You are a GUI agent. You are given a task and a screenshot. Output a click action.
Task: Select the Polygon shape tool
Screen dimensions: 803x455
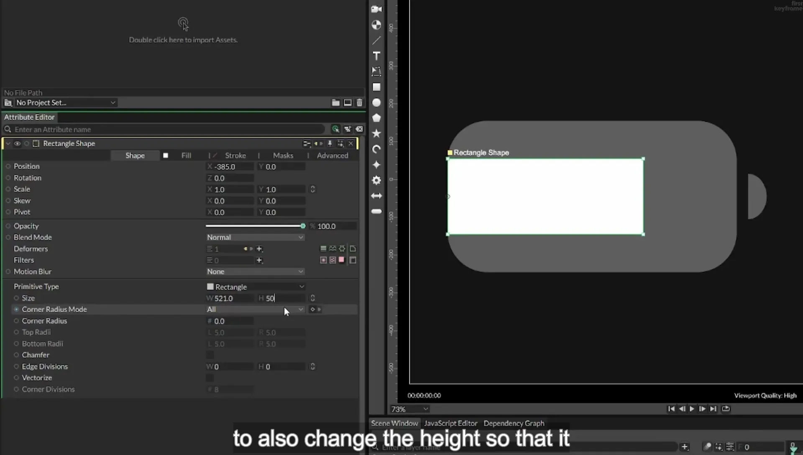tap(376, 118)
